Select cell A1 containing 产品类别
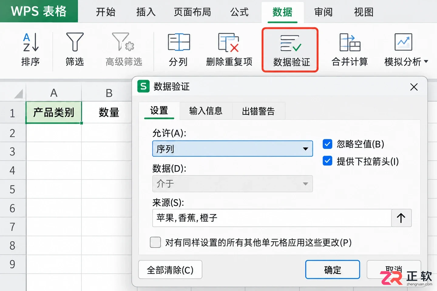Screen dimensions: 437x291 click(x=54, y=112)
